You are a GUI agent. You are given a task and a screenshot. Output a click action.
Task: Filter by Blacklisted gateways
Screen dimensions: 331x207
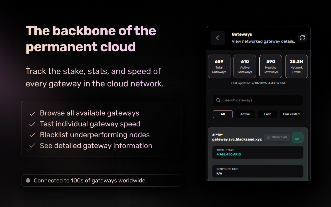[x=291, y=114]
